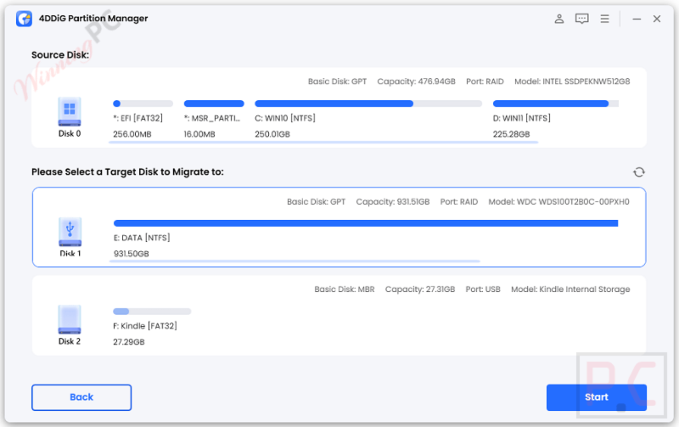This screenshot has width=679, height=427.
Task: Open the hamburger menu
Action: click(604, 19)
